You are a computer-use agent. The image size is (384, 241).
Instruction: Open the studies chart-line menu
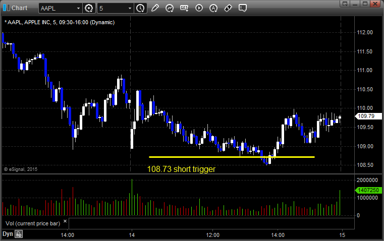click(x=170, y=8)
